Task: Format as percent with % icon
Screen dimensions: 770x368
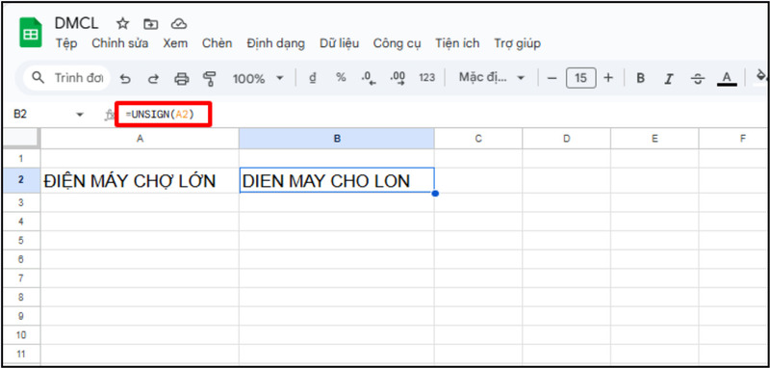Action: pyautogui.click(x=341, y=78)
